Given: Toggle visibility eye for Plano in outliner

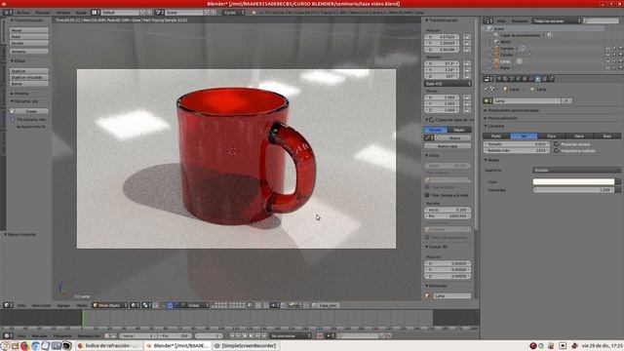Looking at the screenshot, I should point(607,67).
